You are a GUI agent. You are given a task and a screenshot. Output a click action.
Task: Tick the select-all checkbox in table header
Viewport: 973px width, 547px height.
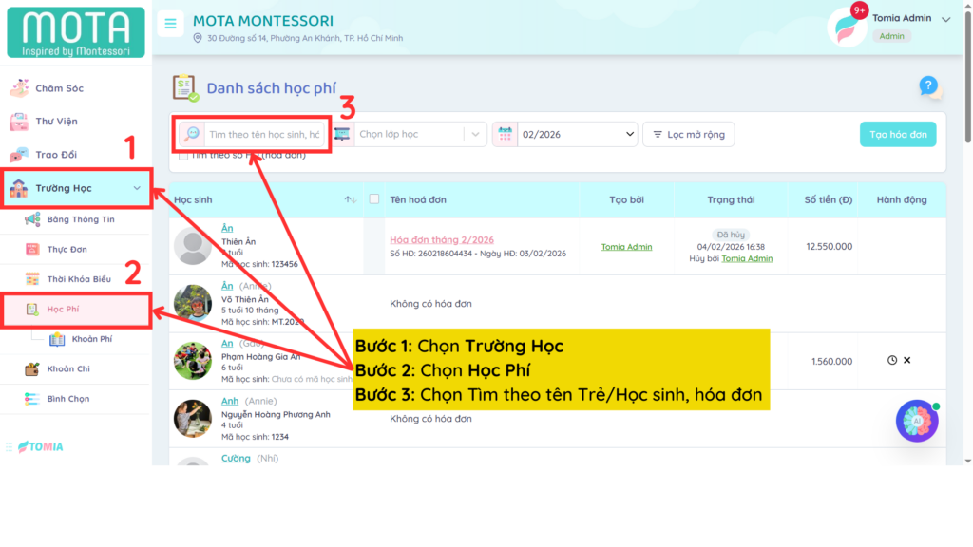pyautogui.click(x=374, y=199)
